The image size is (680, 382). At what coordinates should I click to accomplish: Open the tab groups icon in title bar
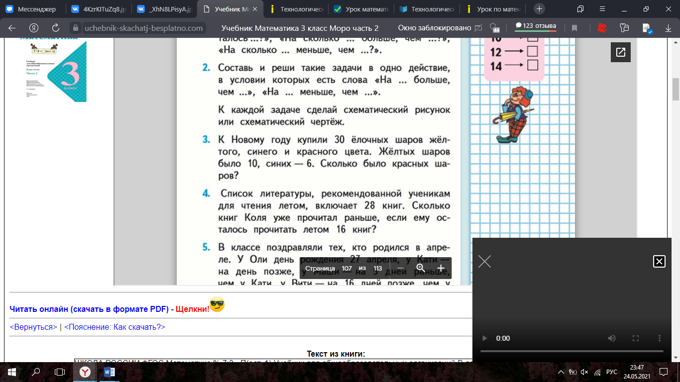click(580, 8)
